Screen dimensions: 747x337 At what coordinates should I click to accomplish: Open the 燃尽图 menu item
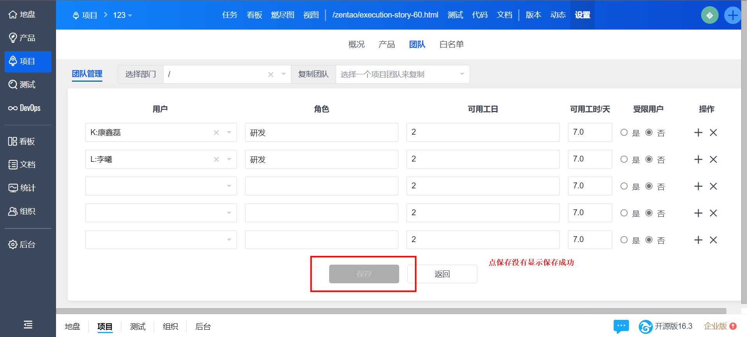click(282, 15)
